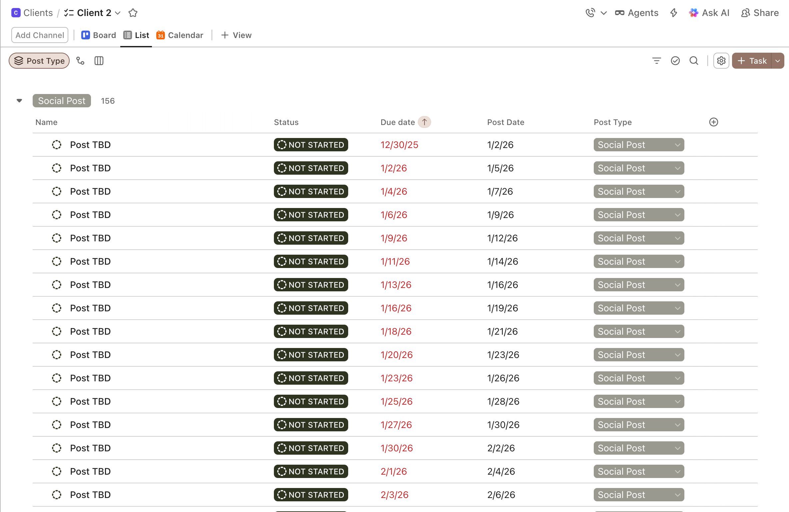Open the Agents panel
This screenshot has width=789, height=512.
coord(636,13)
